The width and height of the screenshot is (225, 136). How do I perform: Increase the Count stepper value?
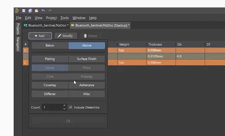pos(64,106)
